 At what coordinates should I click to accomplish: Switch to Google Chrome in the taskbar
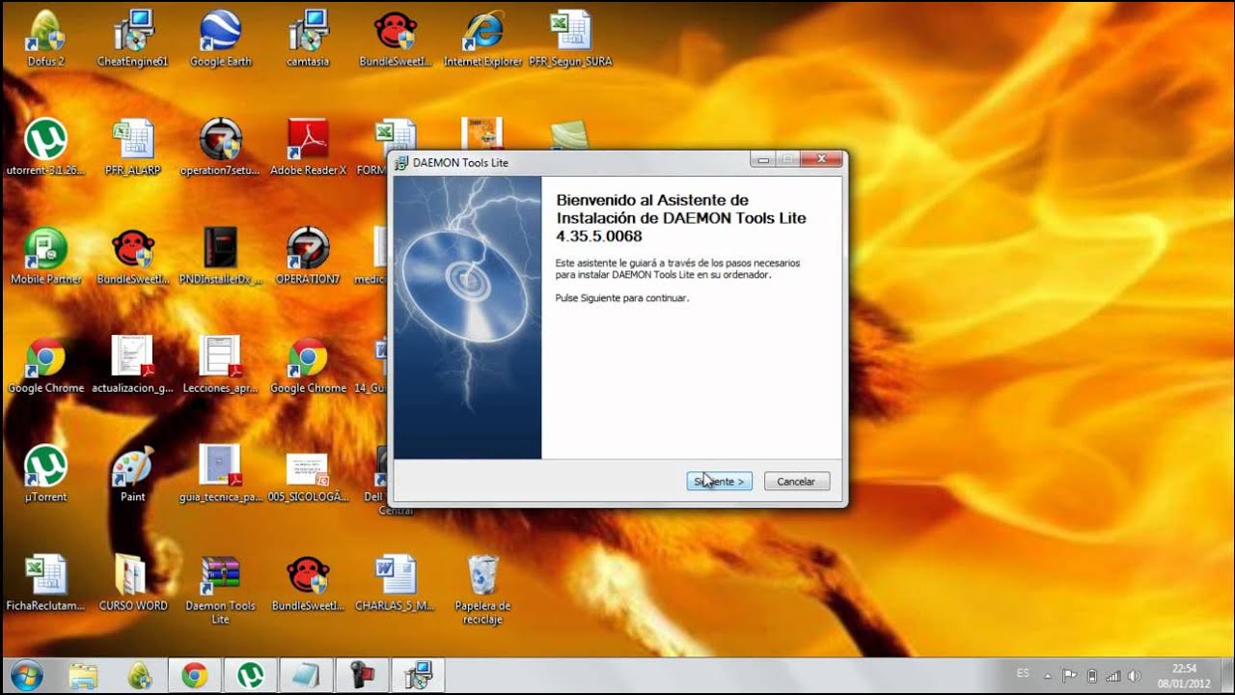(195, 675)
